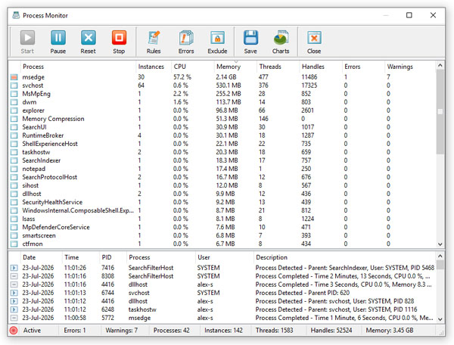Screen dimensions: 454x345
Task: Sort by the Process column header
Action: [78, 67]
